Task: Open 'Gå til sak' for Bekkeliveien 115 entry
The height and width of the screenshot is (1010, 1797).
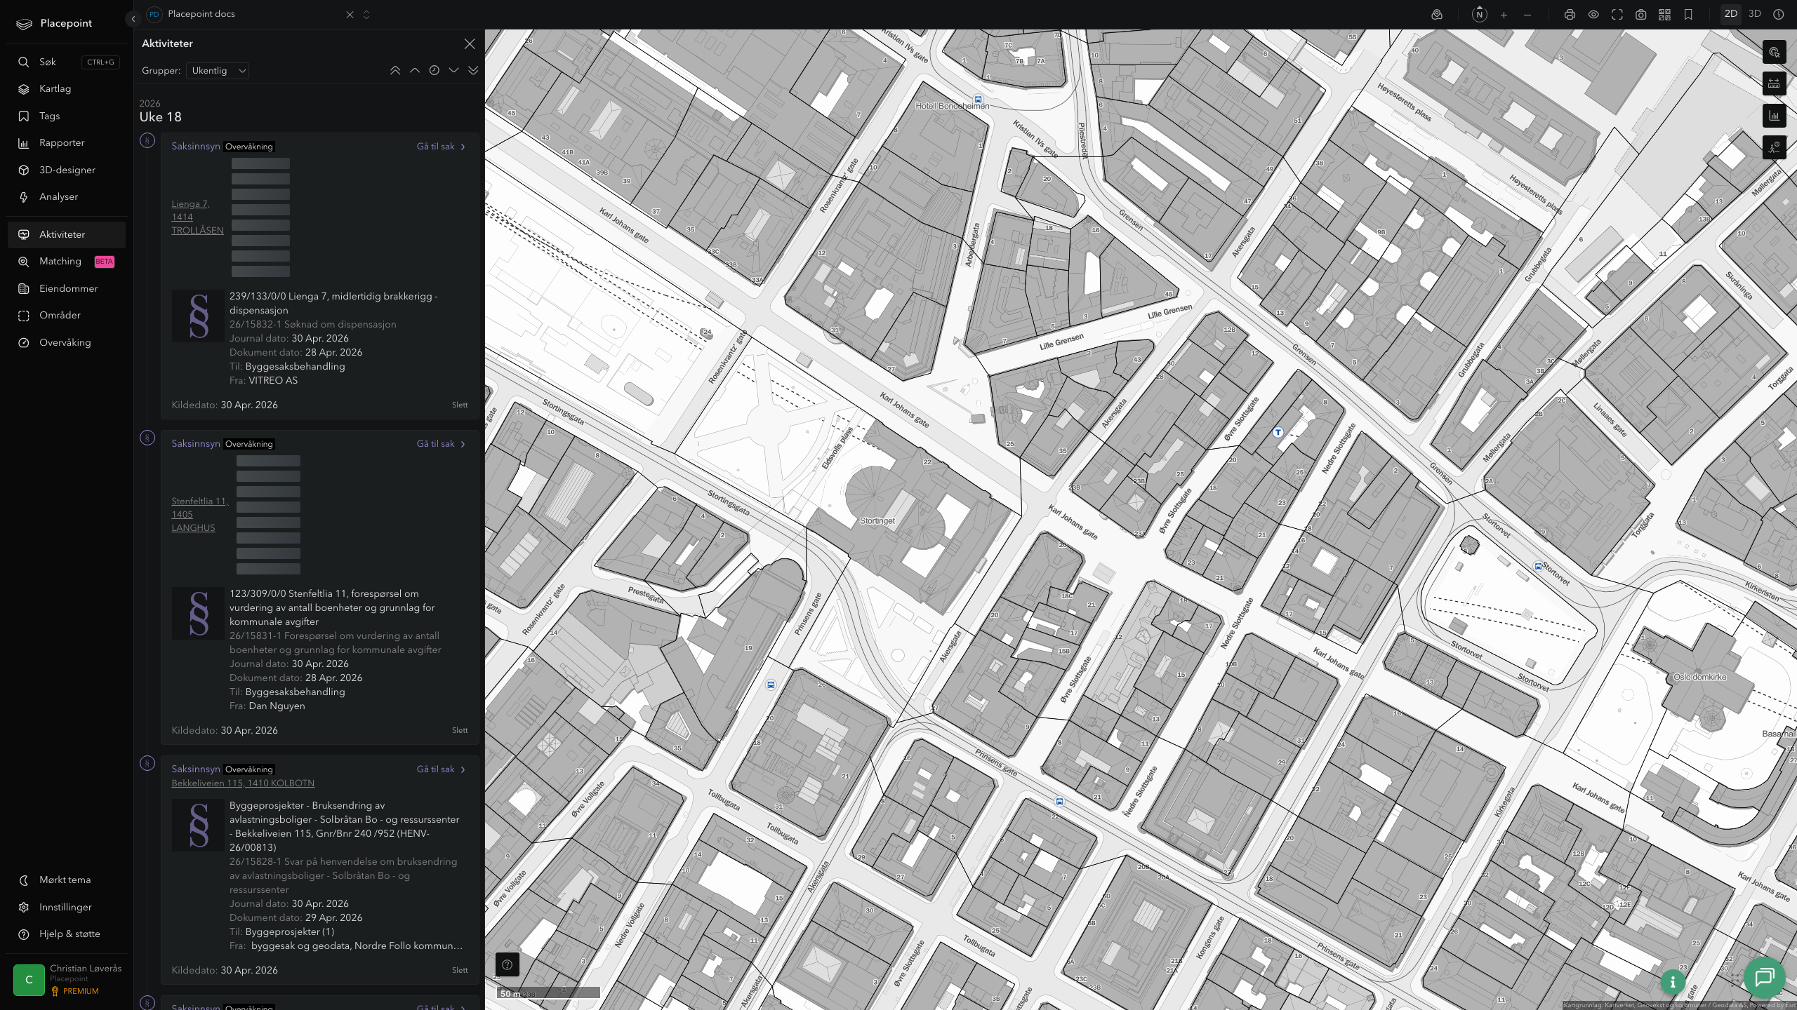Action: (442, 769)
